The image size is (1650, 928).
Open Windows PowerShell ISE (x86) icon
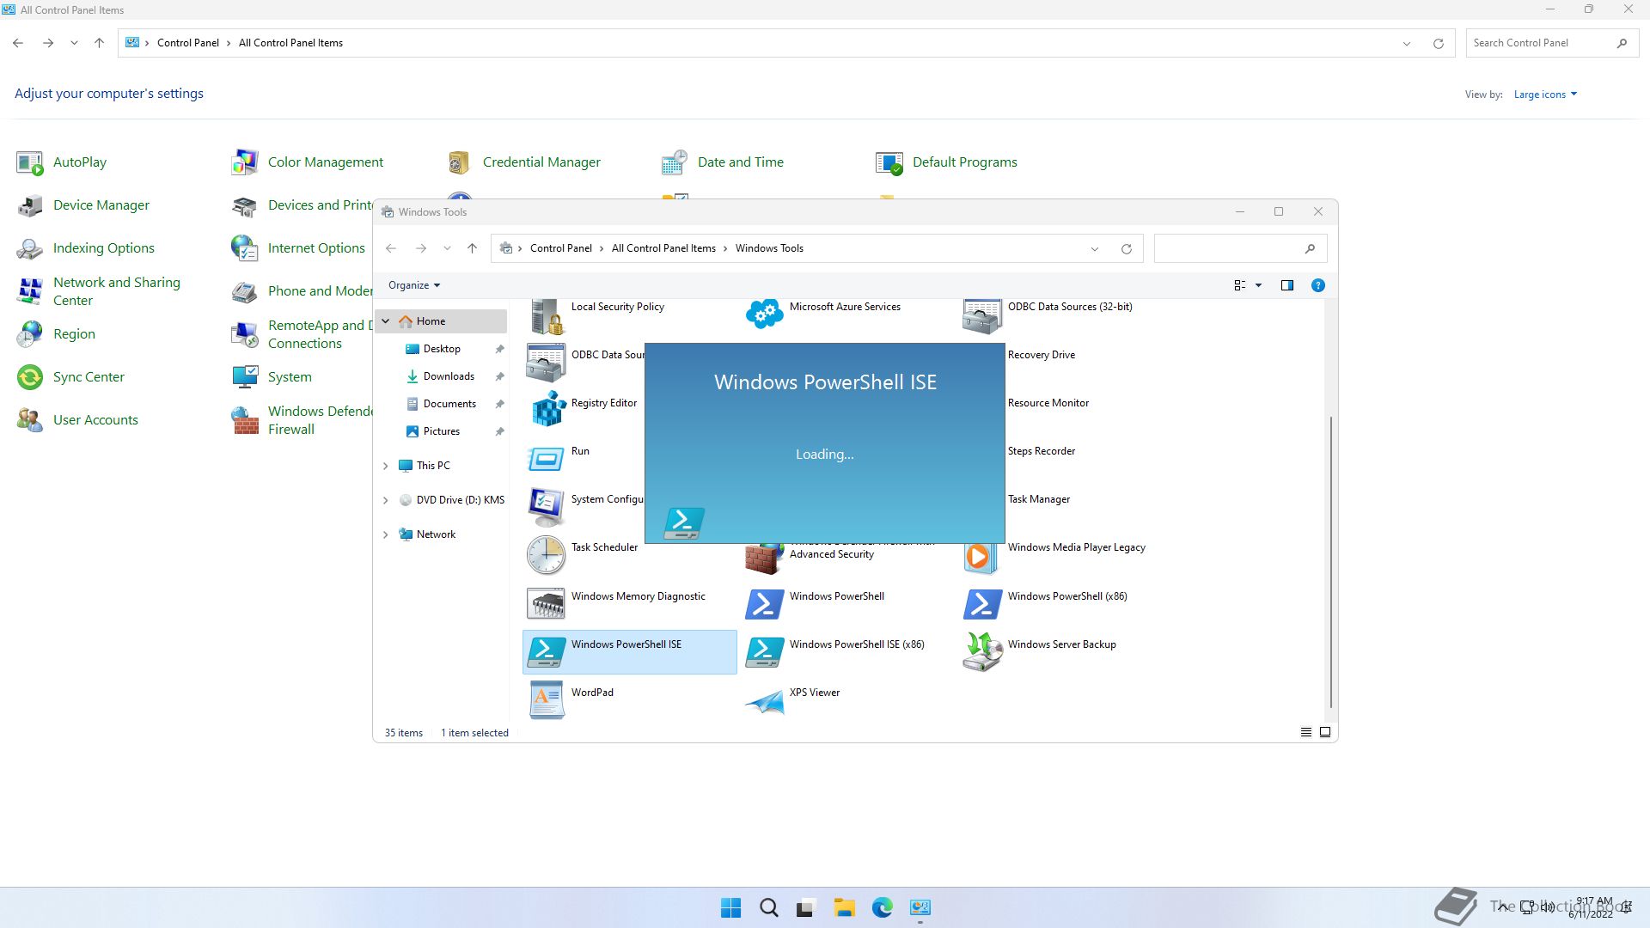coord(764,652)
